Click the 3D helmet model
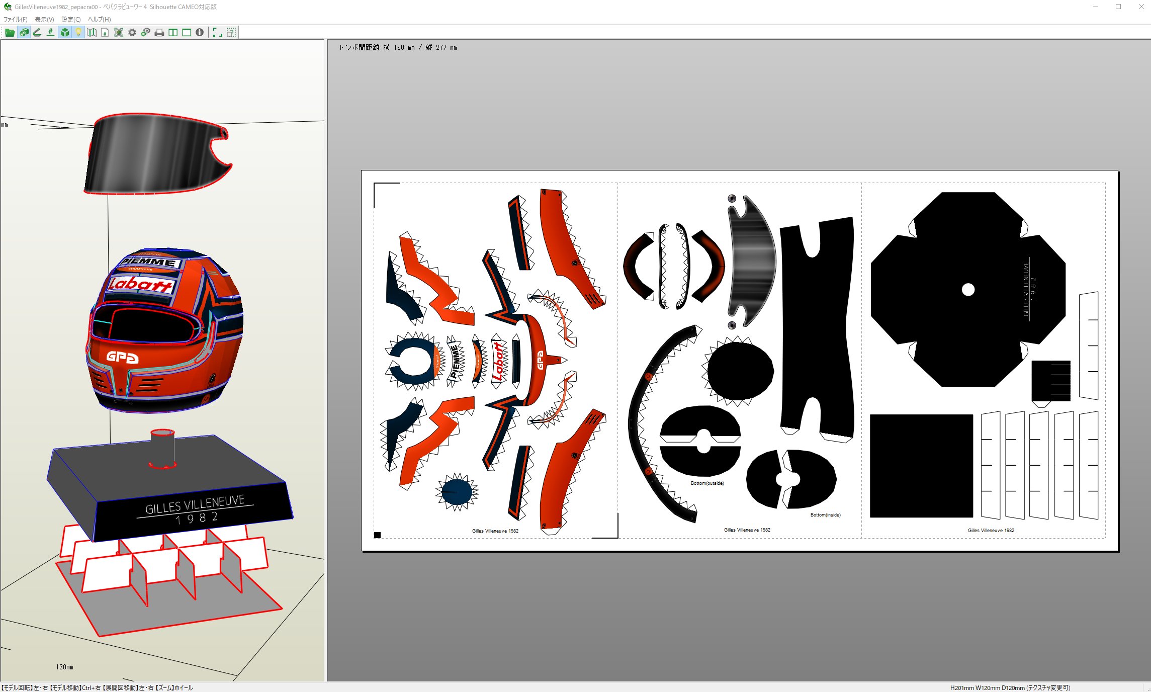The height and width of the screenshot is (692, 1151). [x=164, y=330]
